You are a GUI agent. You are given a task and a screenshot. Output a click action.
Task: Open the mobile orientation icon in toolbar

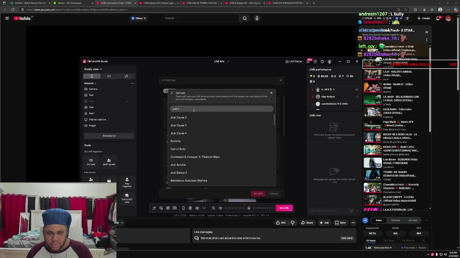(183, 208)
